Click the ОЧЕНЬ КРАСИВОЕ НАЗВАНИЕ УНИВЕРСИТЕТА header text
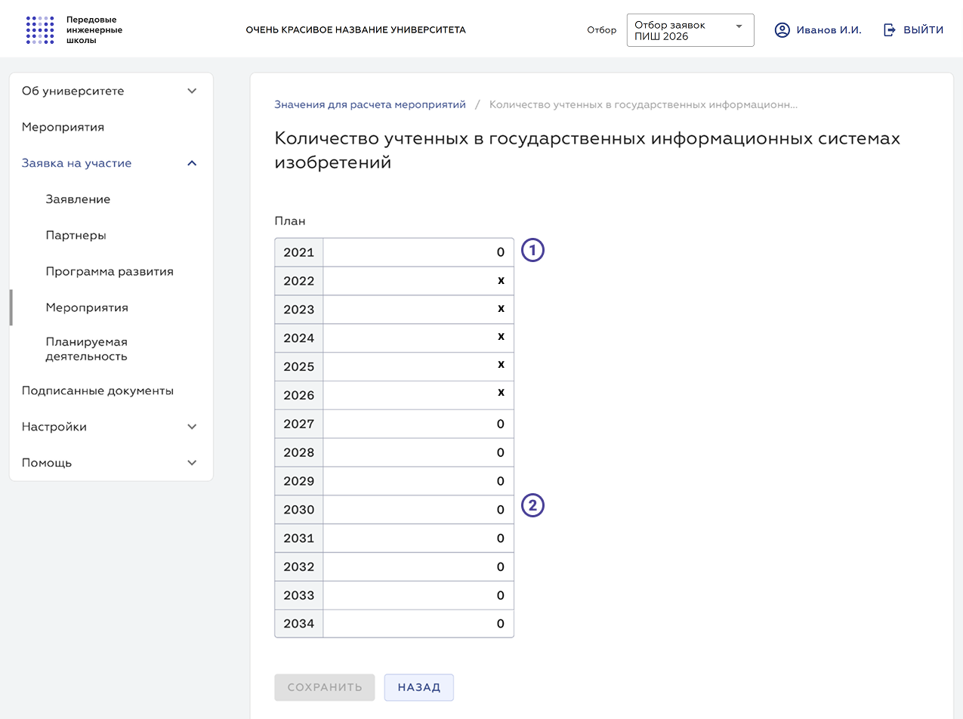This screenshot has height=719, width=963. pos(356,30)
